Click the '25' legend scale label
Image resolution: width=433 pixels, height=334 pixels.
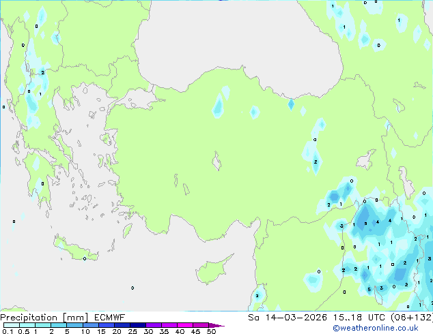[x=132, y=331]
